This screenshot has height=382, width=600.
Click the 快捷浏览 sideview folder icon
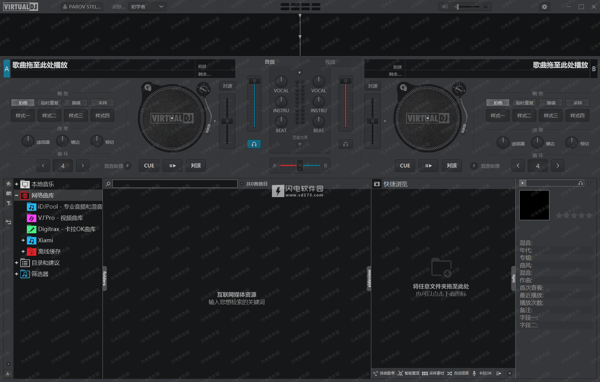pyautogui.click(x=377, y=184)
